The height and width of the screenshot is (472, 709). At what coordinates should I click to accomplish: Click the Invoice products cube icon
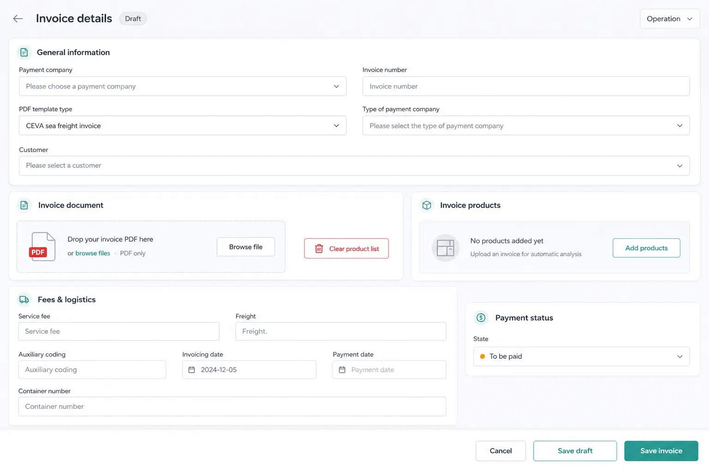427,205
